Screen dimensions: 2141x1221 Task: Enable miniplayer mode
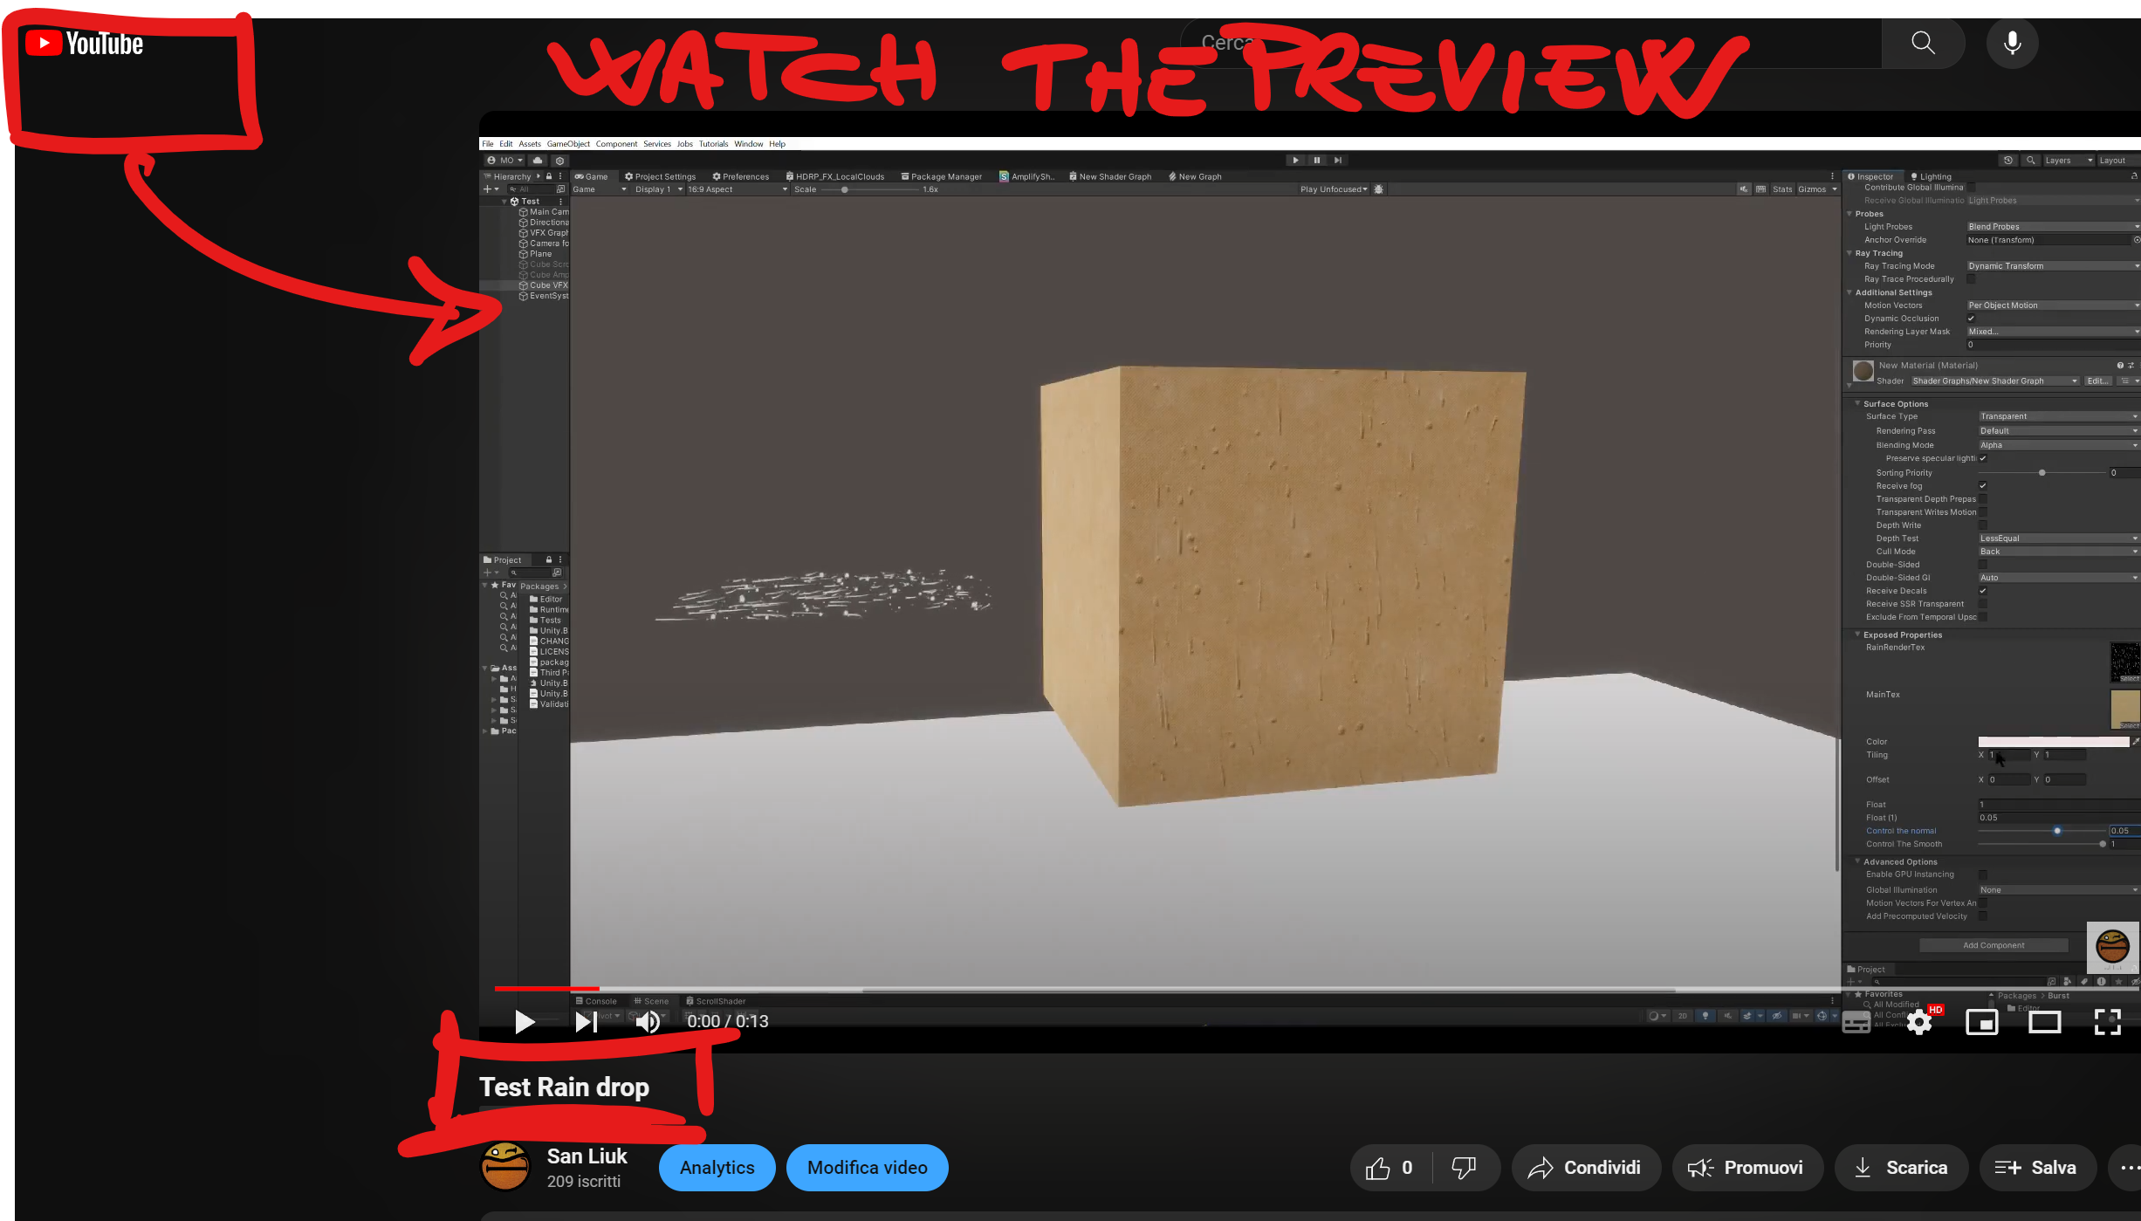[1981, 1022]
